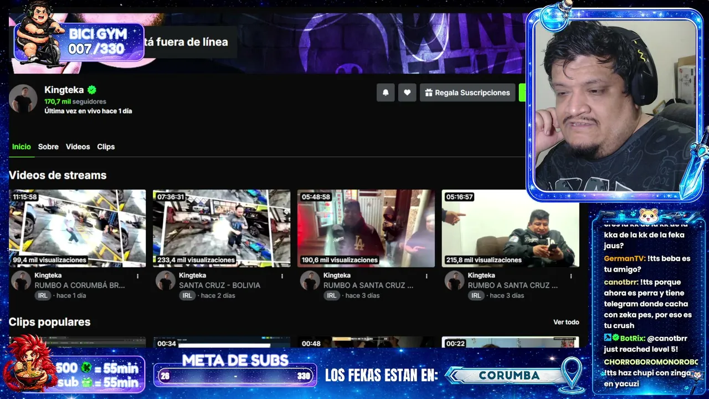This screenshot has height=399, width=709.
Task: Switch to the Sobre tab
Action: 48,147
